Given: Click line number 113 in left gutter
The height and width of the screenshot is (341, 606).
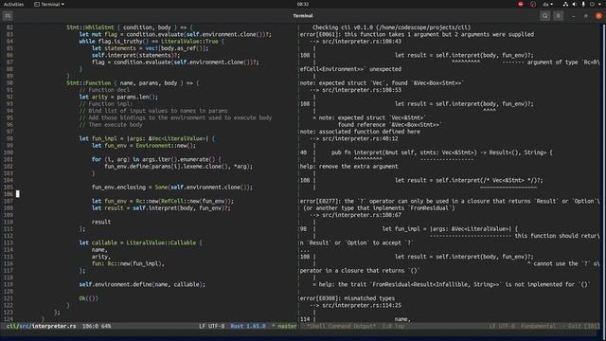Looking at the screenshot, I should pos(9,242).
